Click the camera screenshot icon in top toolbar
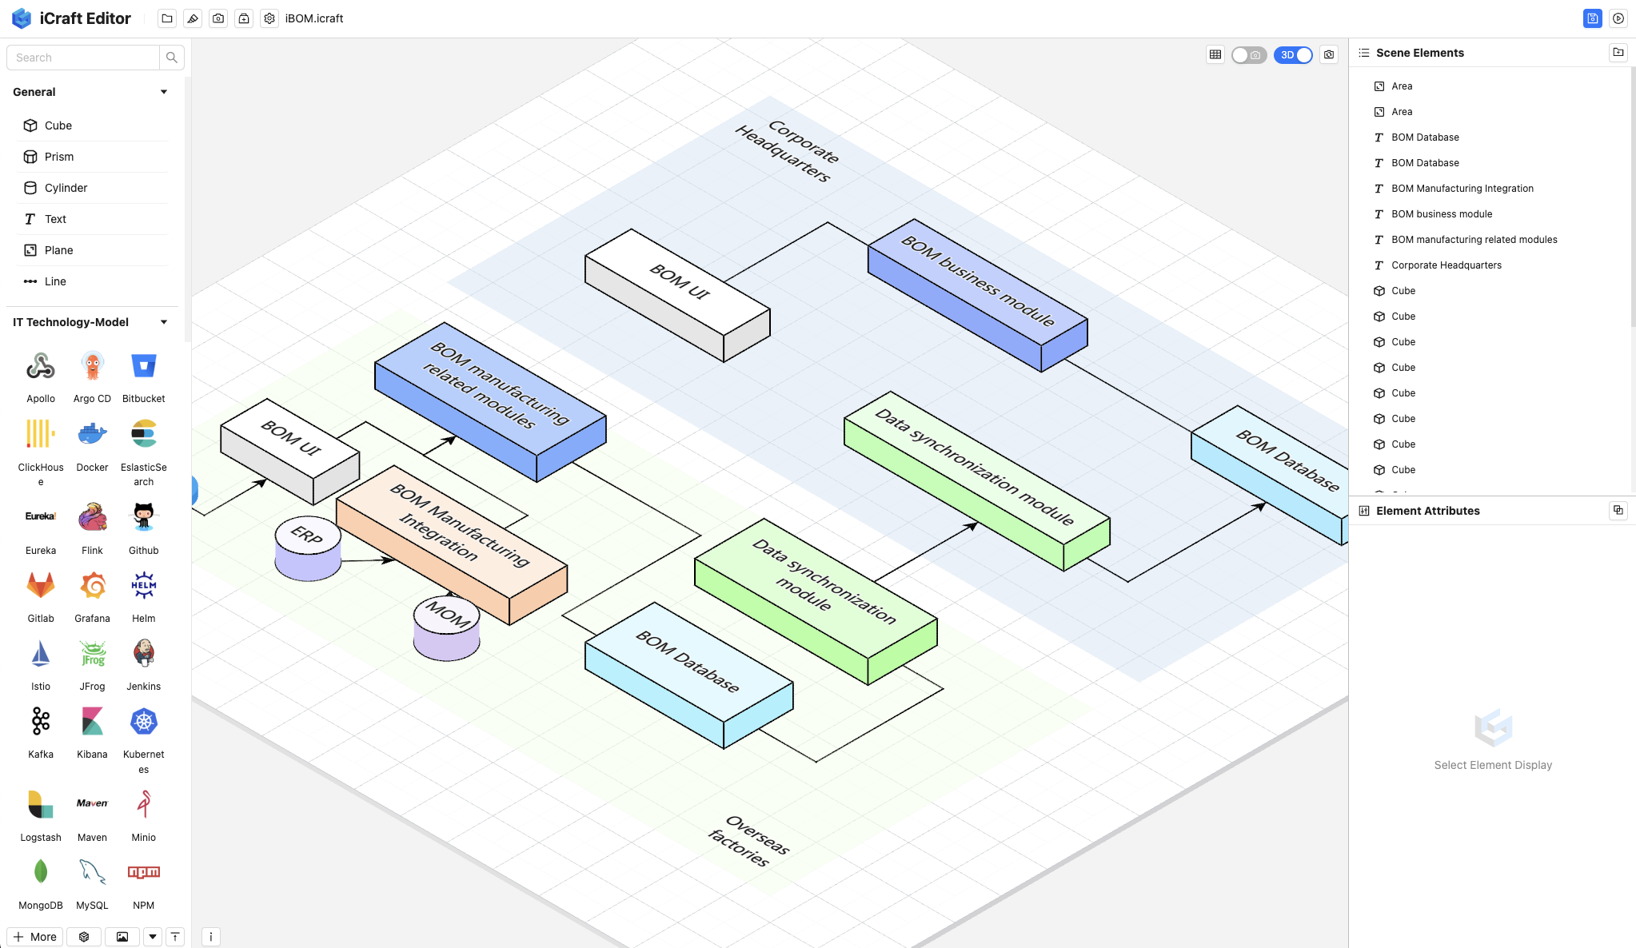Screen dimensions: 1636x948 218,18
